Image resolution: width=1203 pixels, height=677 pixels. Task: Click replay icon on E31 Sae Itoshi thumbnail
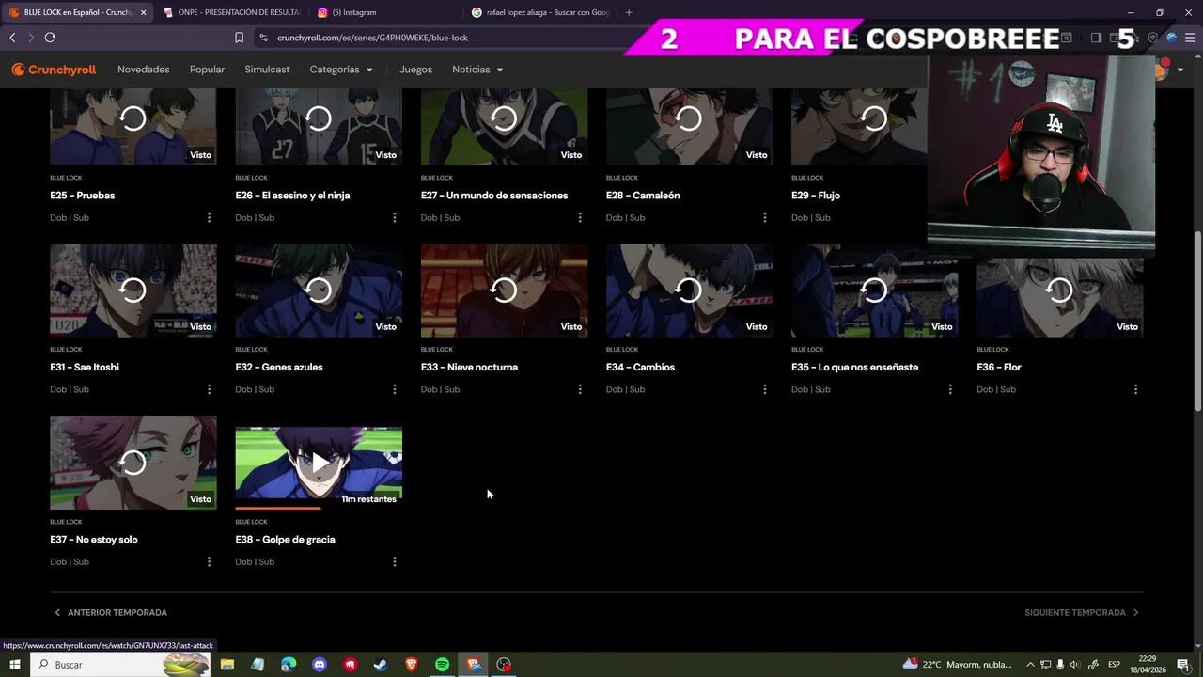tap(133, 291)
